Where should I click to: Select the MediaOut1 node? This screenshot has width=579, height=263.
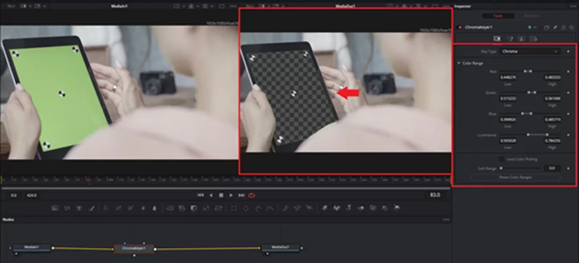(281, 247)
